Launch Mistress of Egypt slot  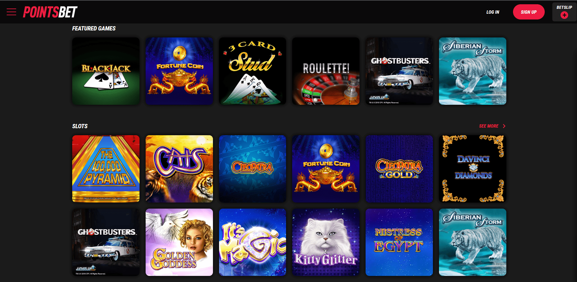(x=399, y=242)
